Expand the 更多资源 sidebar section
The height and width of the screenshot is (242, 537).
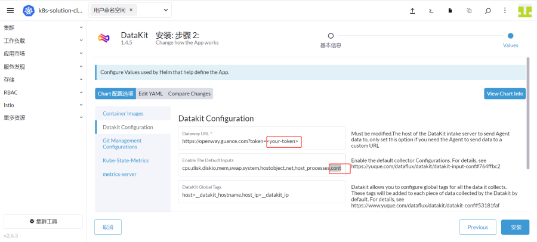[x=43, y=118]
